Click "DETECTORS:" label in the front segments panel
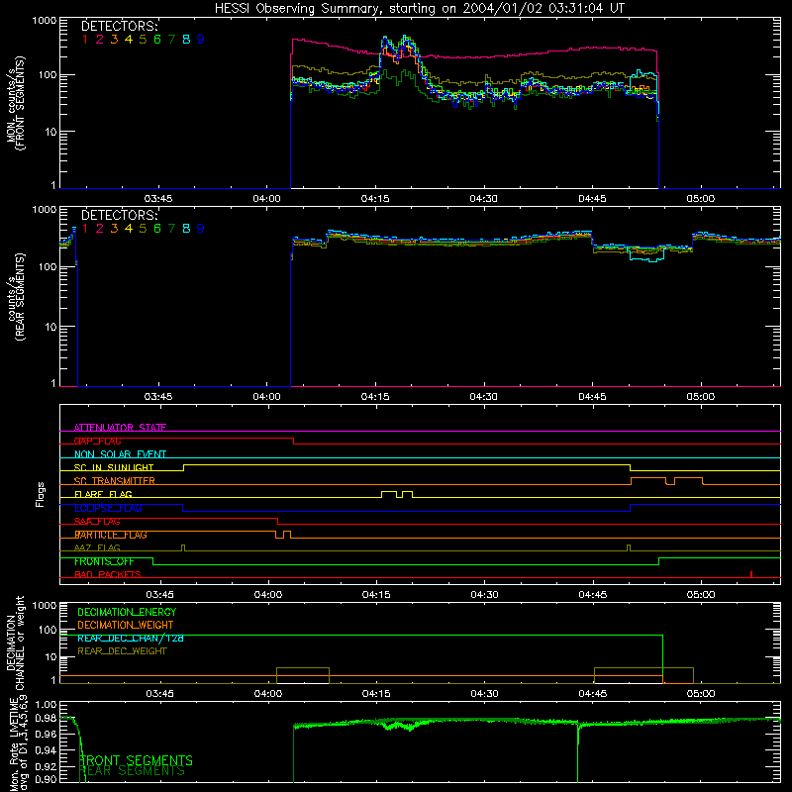The width and height of the screenshot is (792, 792). point(119,26)
